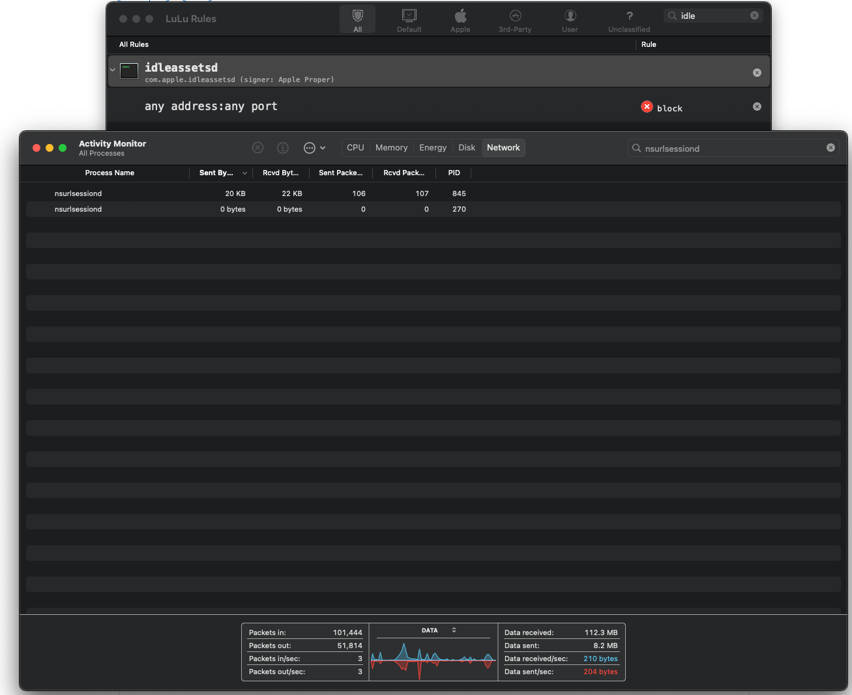Open the Default rules tab in LuLu

click(x=409, y=20)
